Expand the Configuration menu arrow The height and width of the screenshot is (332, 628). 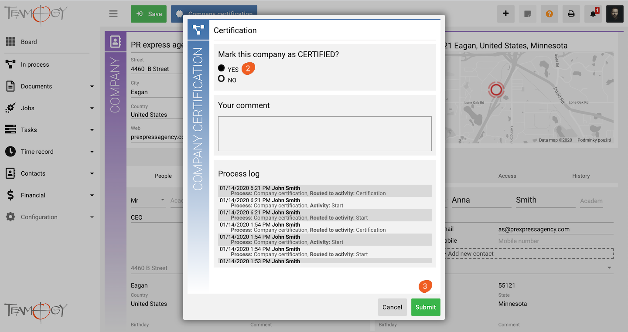(x=92, y=217)
